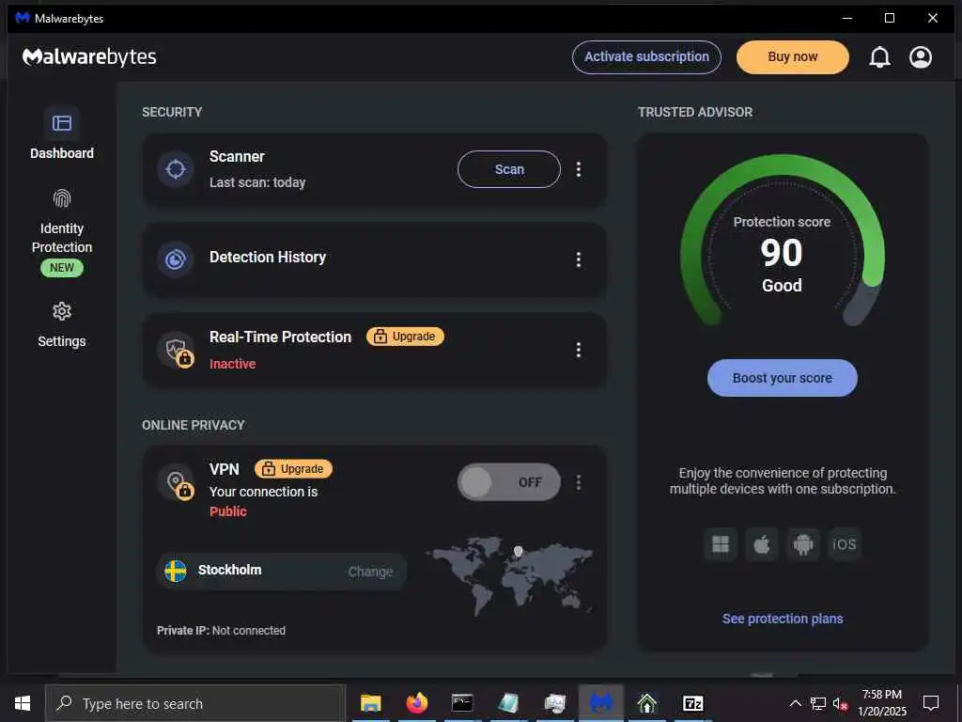
Task: Open Identity Protection fingerprint icon
Action: pyautogui.click(x=61, y=198)
